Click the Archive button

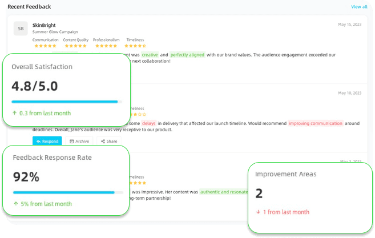(79, 141)
